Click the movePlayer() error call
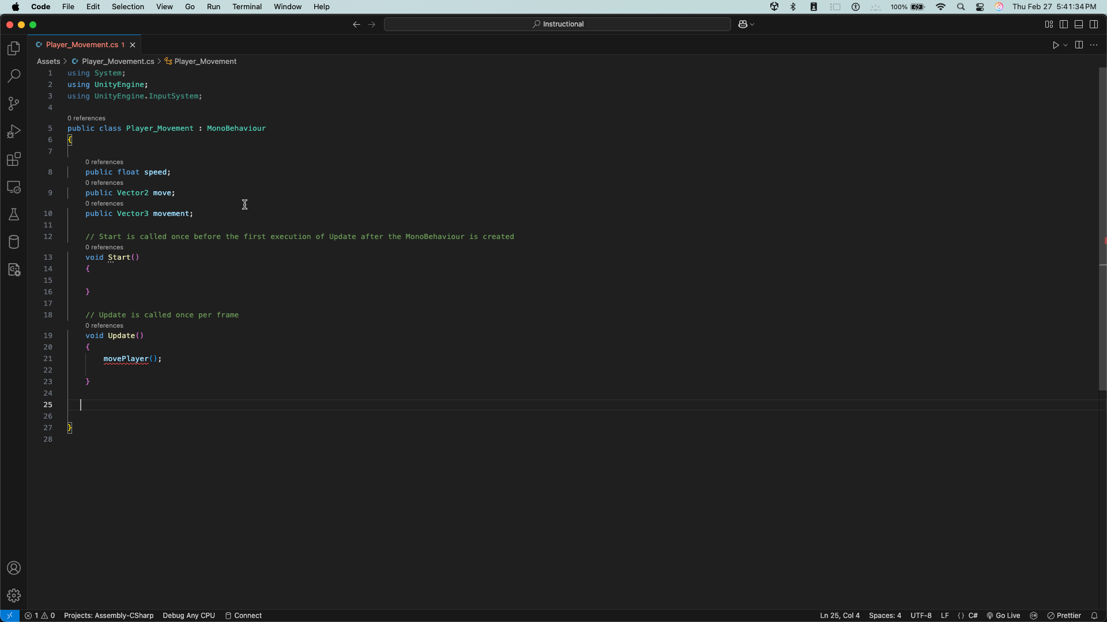Image resolution: width=1107 pixels, height=622 pixels. pyautogui.click(x=132, y=359)
